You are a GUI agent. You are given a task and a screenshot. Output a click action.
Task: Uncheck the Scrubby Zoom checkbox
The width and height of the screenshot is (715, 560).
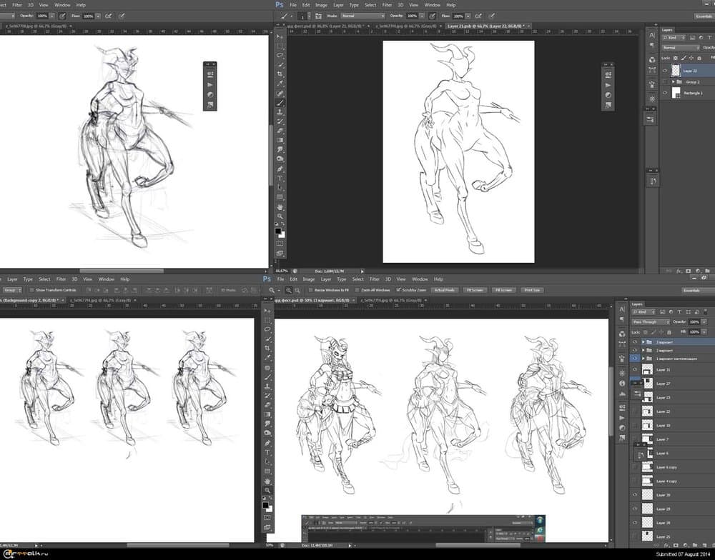tap(398, 290)
